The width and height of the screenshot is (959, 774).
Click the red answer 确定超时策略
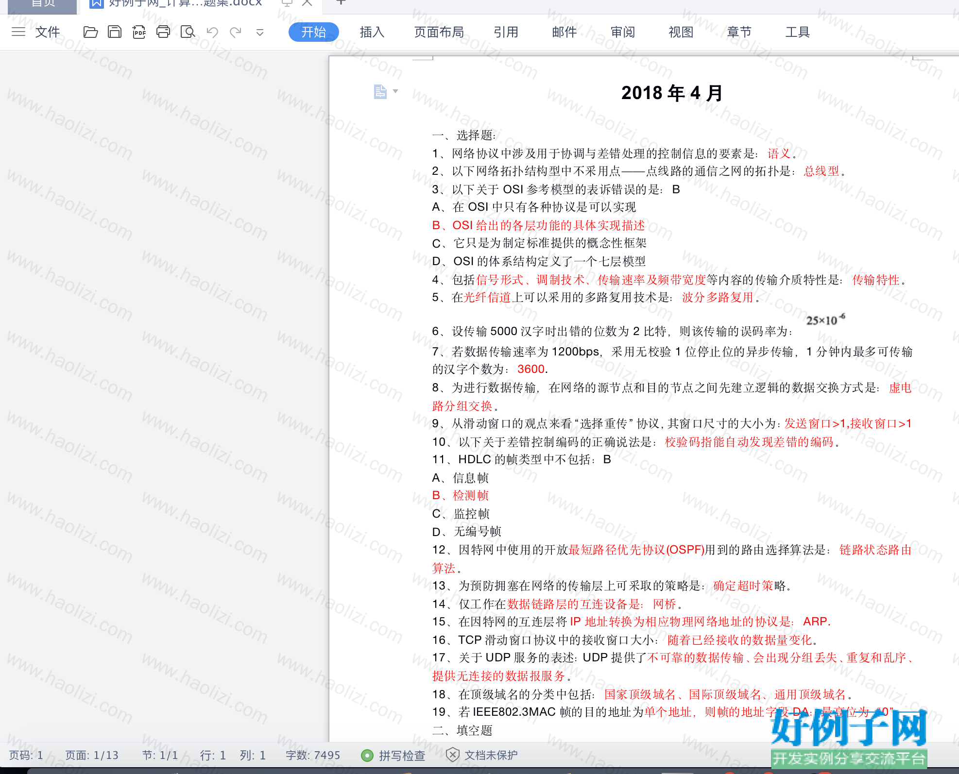[749, 586]
